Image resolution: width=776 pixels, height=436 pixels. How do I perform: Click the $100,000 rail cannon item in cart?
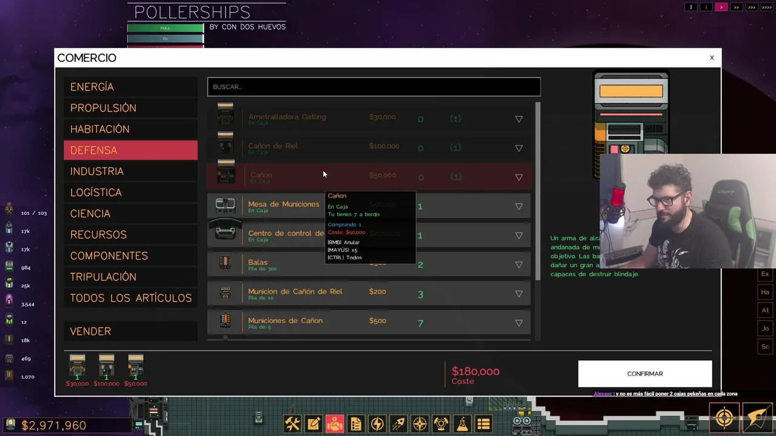pos(106,370)
